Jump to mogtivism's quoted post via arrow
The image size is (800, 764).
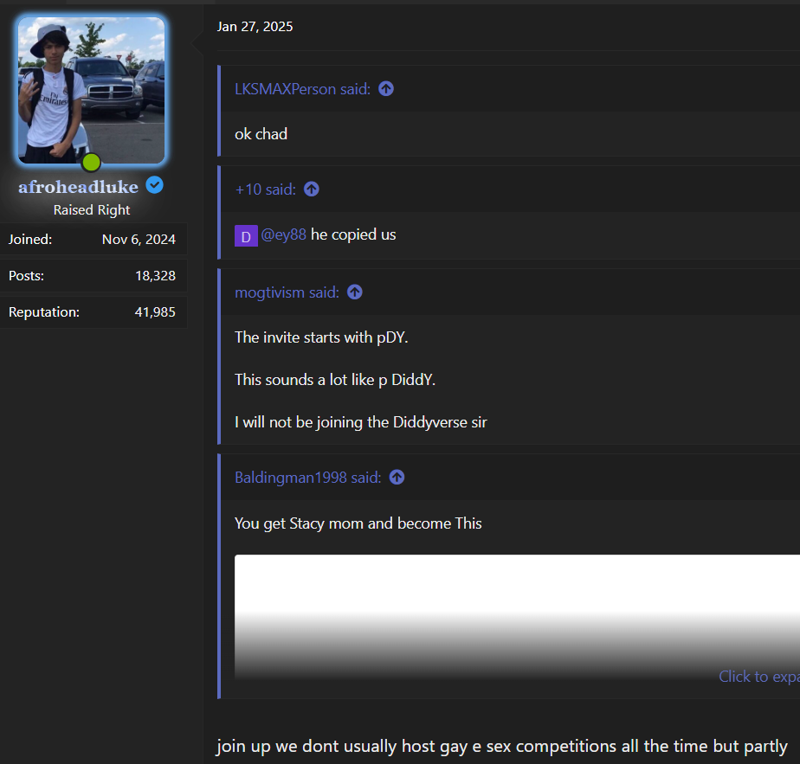[355, 292]
